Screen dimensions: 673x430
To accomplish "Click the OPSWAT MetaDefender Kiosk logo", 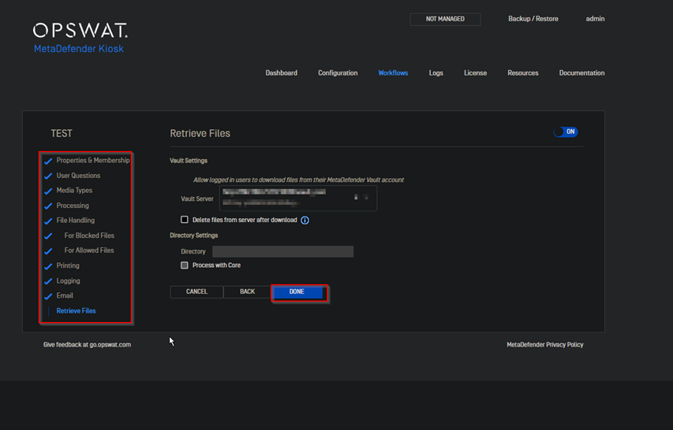I will click(x=80, y=38).
